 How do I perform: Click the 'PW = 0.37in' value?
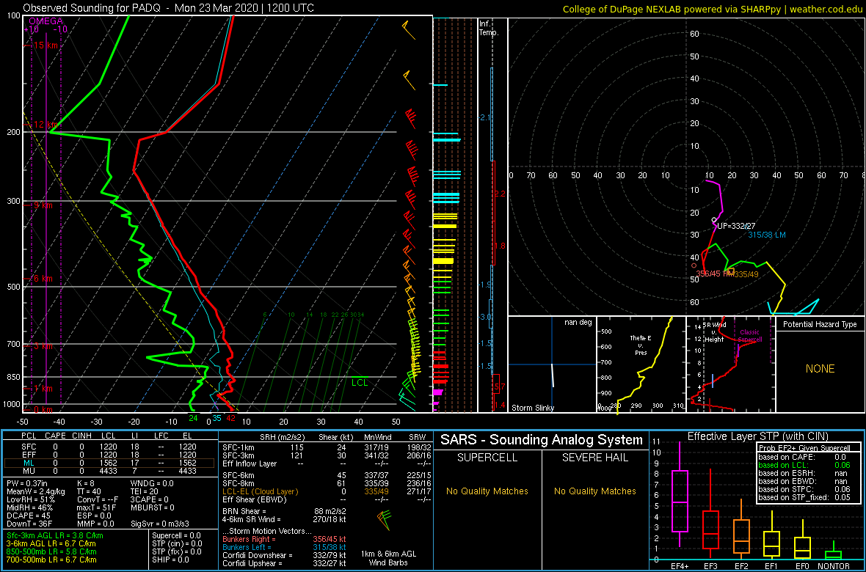tap(29, 483)
